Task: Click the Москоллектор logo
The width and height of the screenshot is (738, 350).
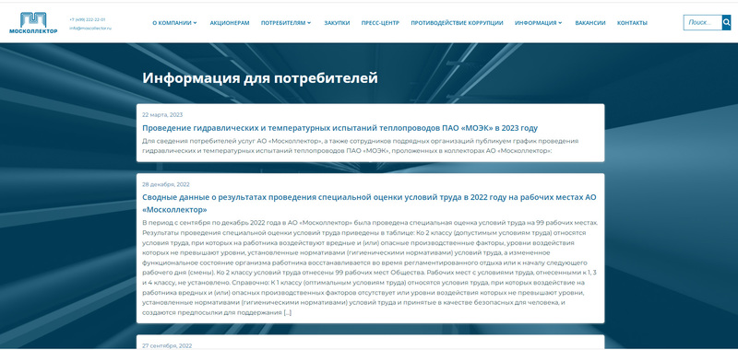Action: (33, 22)
